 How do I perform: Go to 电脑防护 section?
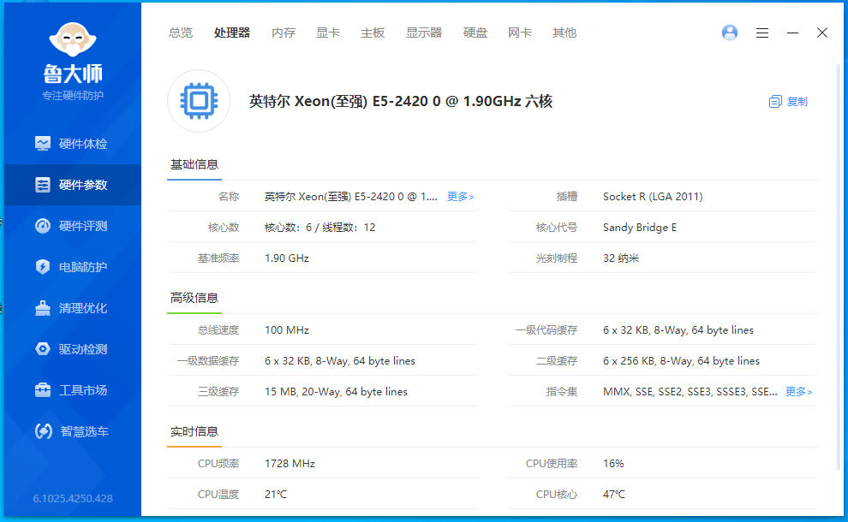coord(73,267)
